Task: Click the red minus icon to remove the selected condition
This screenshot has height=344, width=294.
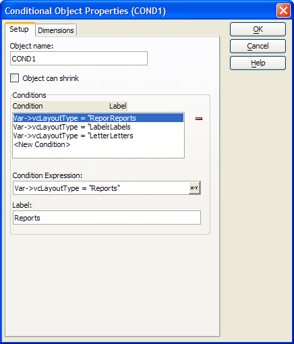Action: 199,119
